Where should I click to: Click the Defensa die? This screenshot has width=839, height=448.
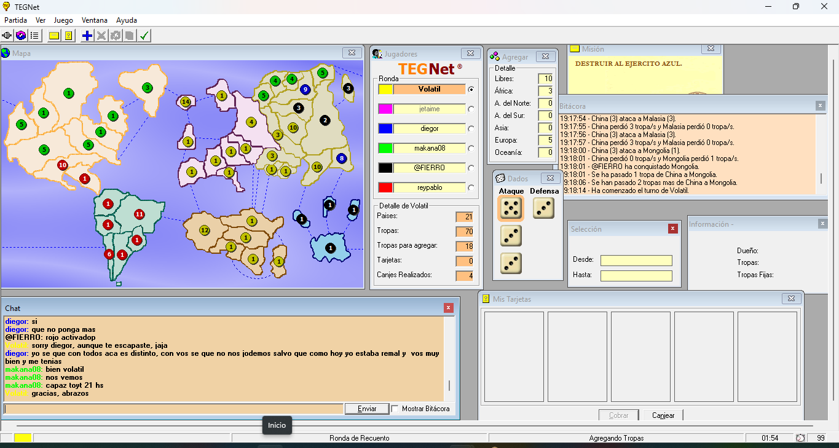(x=543, y=208)
